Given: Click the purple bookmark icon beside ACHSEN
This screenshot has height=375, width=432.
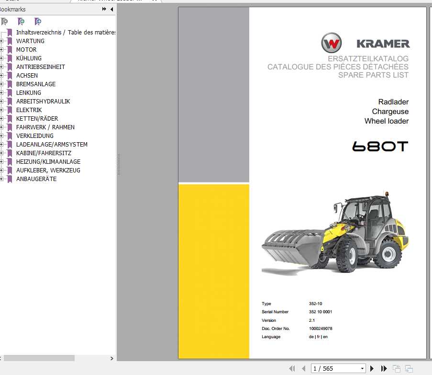Looking at the screenshot, I should click(10, 76).
